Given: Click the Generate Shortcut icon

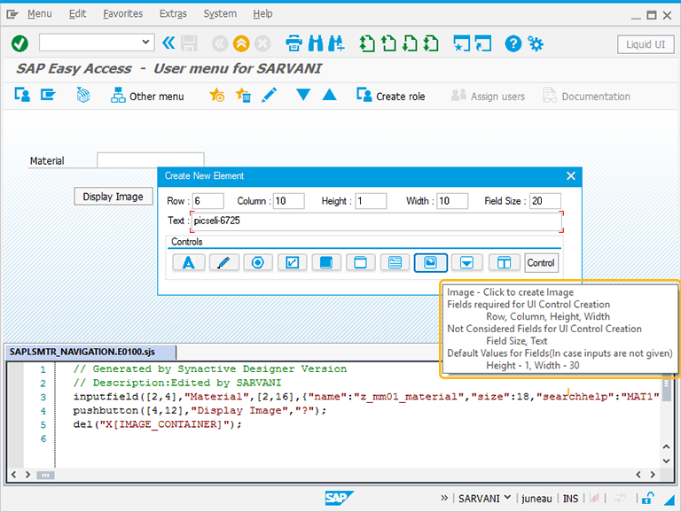Looking at the screenshot, I should (483, 43).
